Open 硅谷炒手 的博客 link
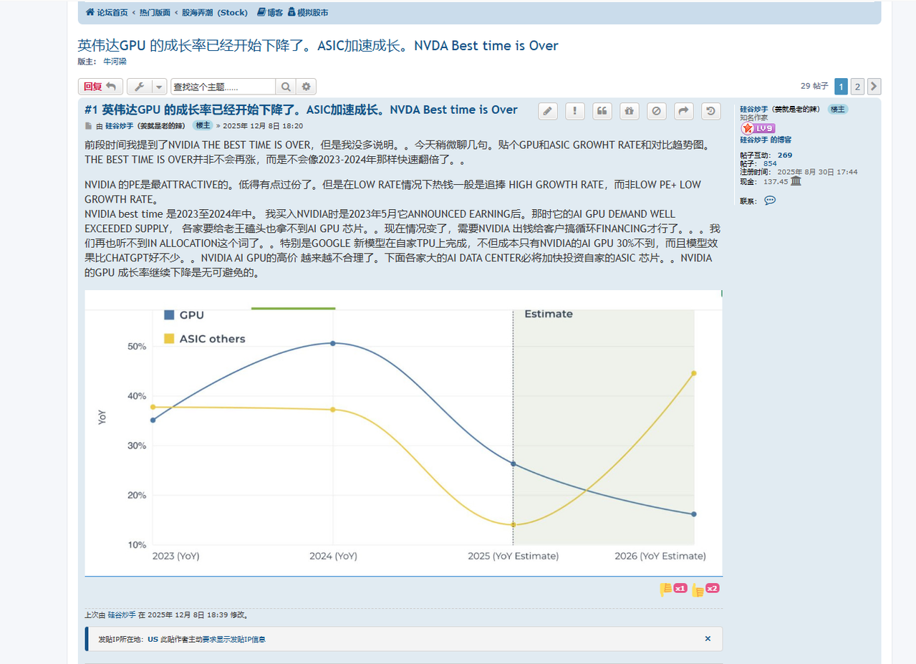 (x=766, y=140)
